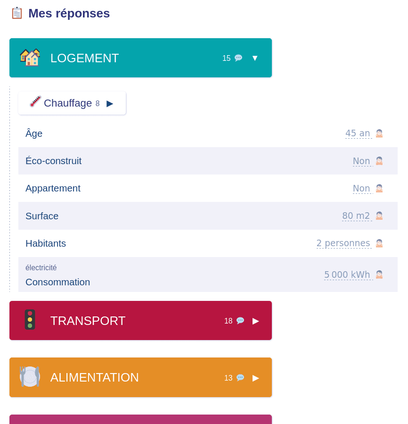Edit the Appartement answer Non
The image size is (408, 424).
[x=361, y=188]
